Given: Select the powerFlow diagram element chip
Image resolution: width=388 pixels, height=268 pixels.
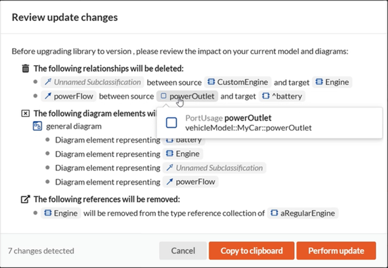Looking at the screenshot, I should [190, 182].
